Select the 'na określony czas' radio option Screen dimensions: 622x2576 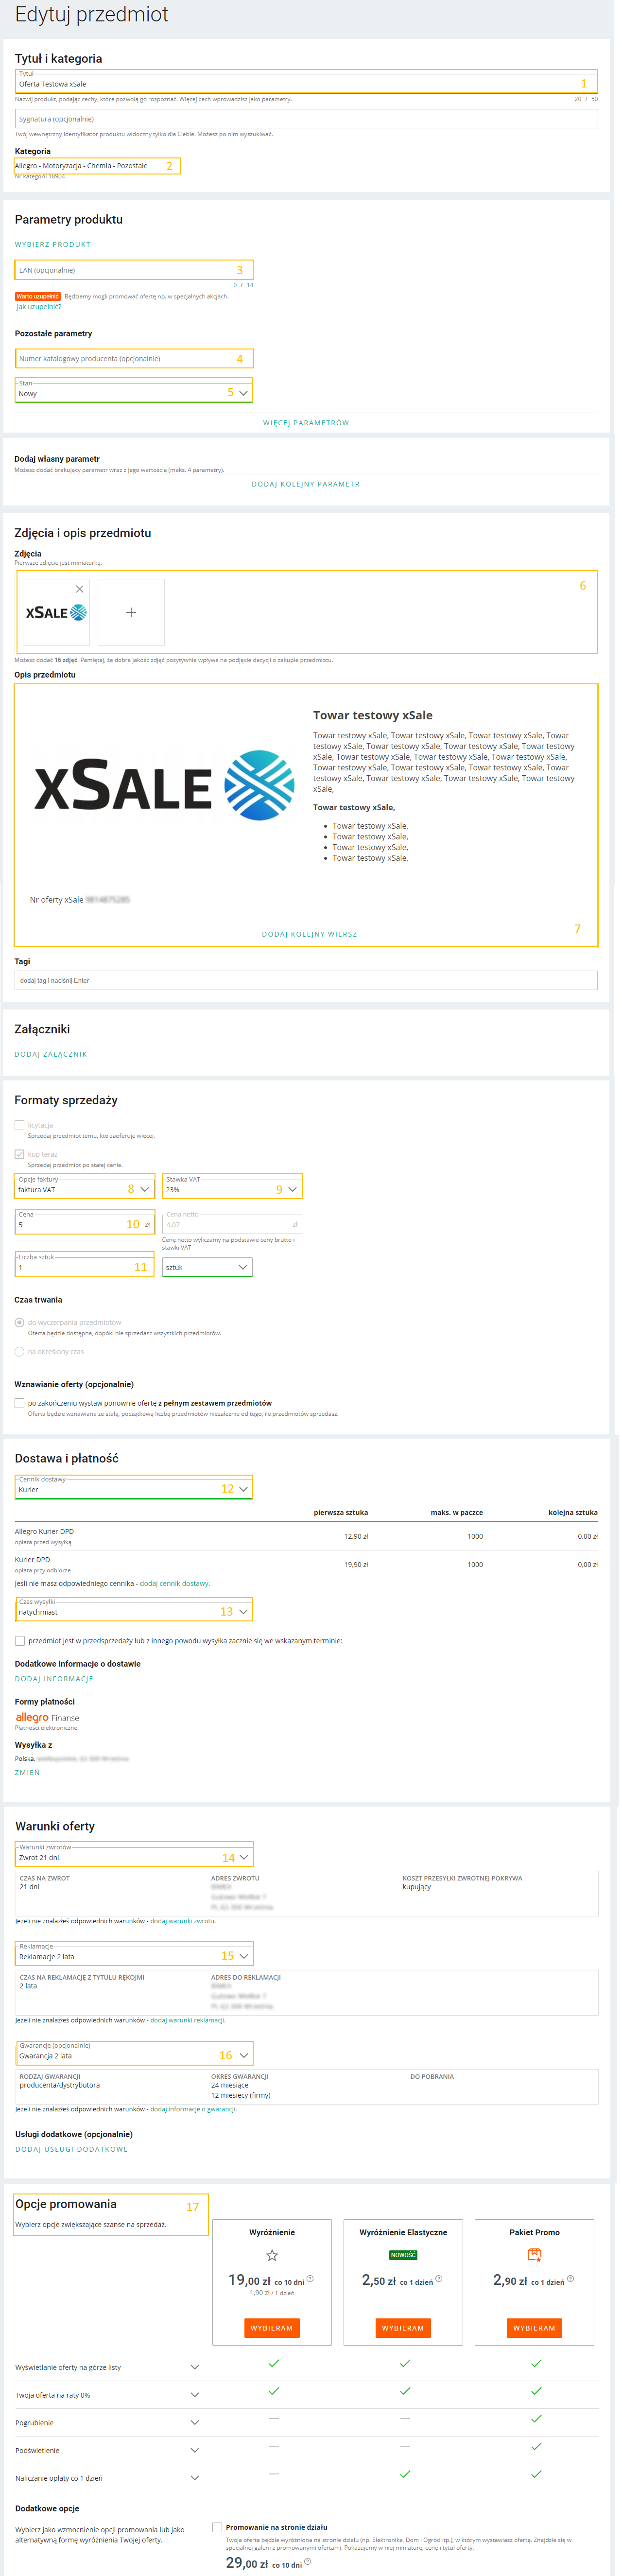pyautogui.click(x=20, y=1352)
